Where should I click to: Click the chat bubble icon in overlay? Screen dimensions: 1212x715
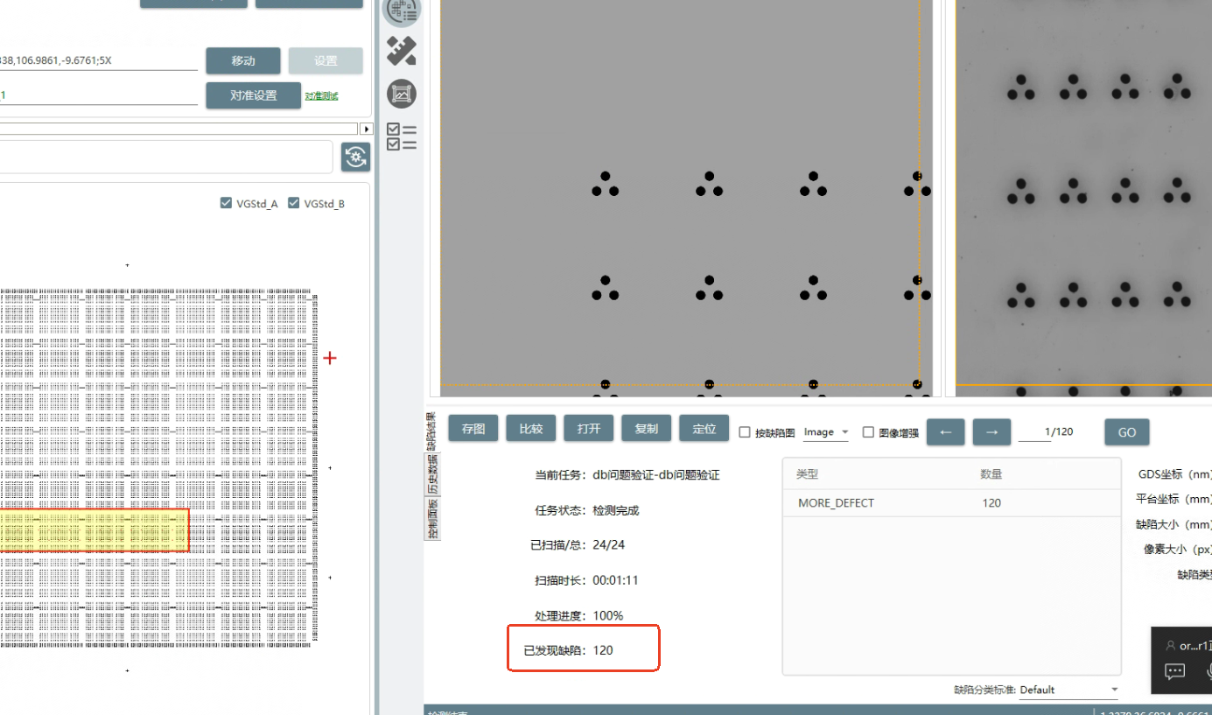(1175, 671)
